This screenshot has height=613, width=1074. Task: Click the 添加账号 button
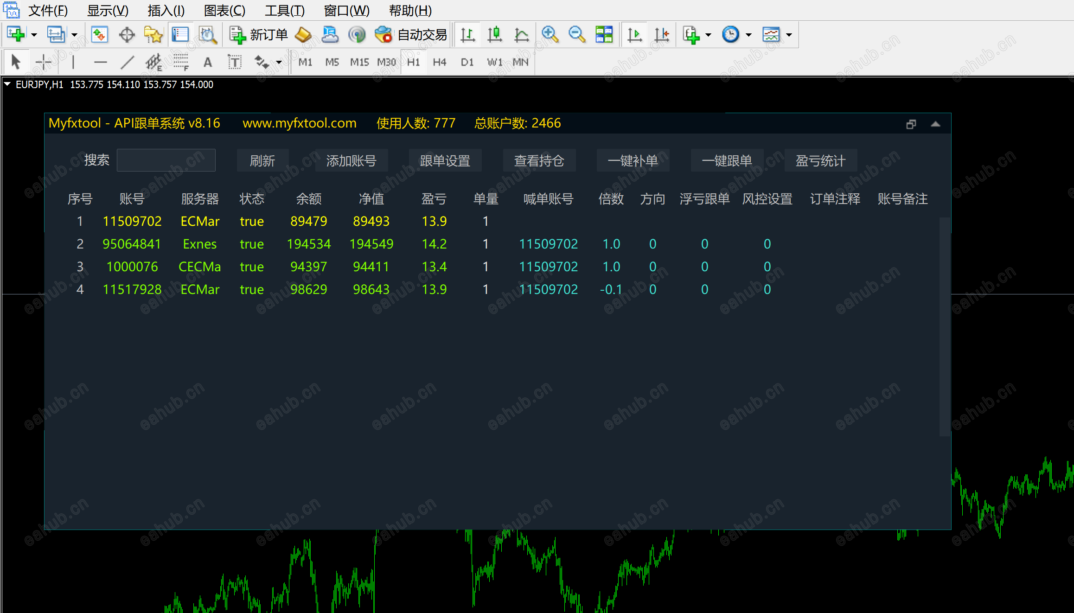(x=351, y=161)
